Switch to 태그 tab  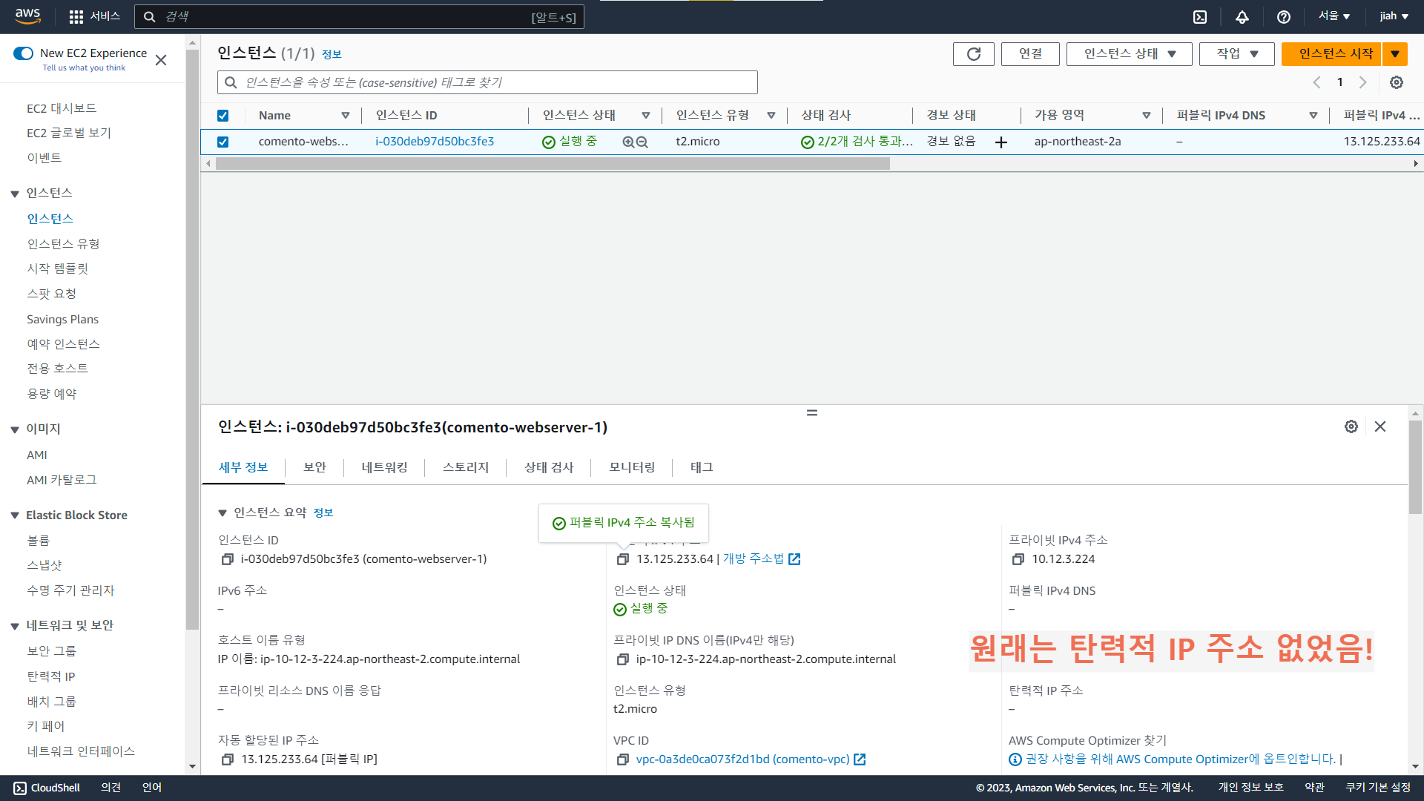click(702, 467)
